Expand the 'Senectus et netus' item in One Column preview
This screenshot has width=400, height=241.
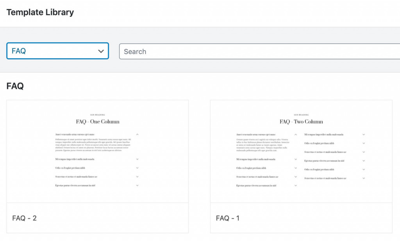pyautogui.click(x=137, y=176)
